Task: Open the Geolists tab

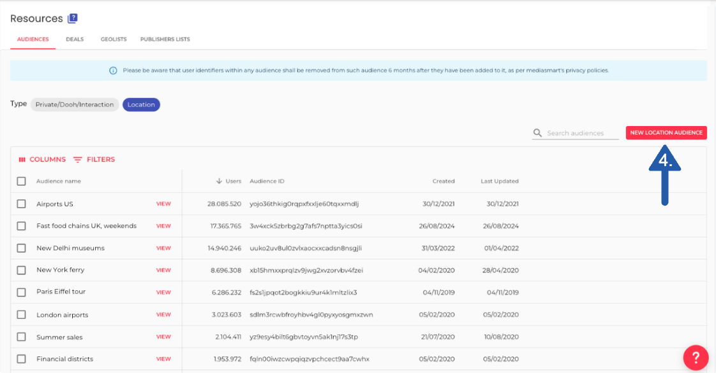Action: [x=114, y=39]
